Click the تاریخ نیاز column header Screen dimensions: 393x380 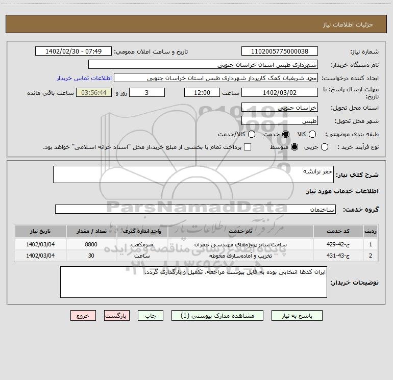(40, 231)
